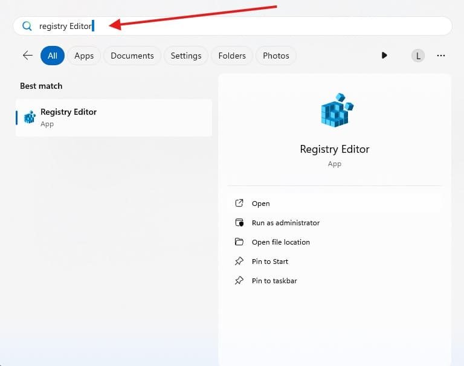This screenshot has width=464, height=366.
Task: Click into the search text field
Action: 232,26
